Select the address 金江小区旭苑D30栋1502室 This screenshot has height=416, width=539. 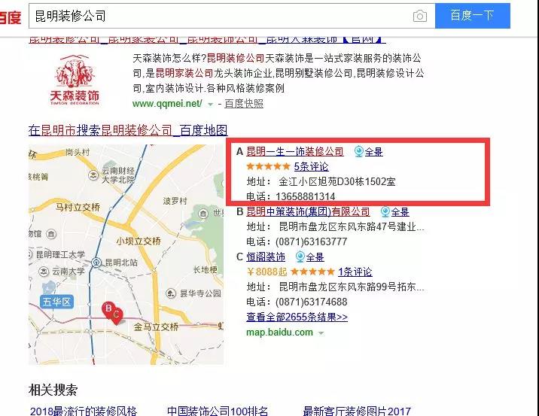337,181
